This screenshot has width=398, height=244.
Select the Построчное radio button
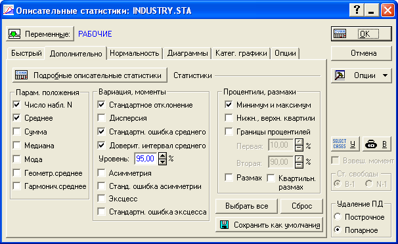(x=338, y=217)
